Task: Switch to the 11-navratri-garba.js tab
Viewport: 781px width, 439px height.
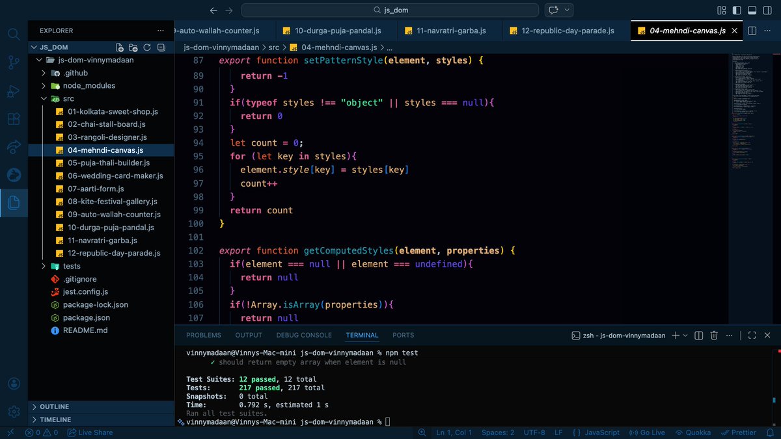Action: click(449, 31)
